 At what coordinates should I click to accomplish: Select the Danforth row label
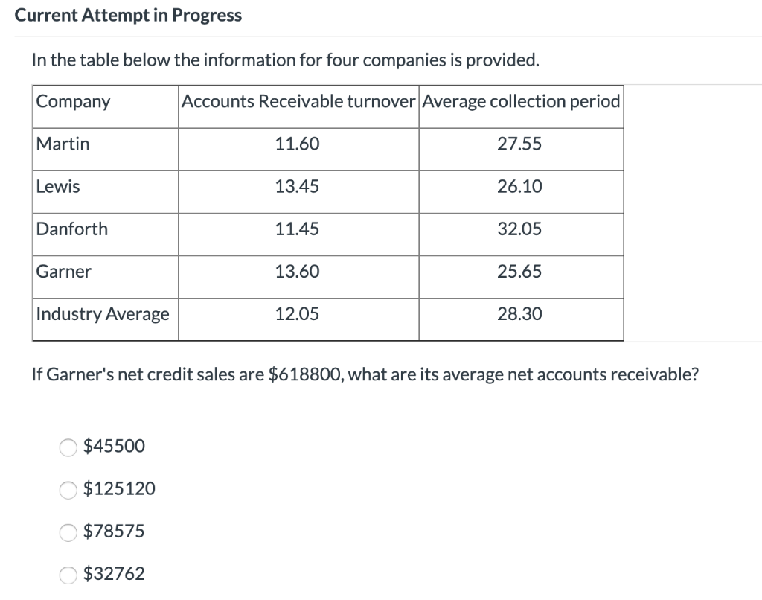coord(71,229)
